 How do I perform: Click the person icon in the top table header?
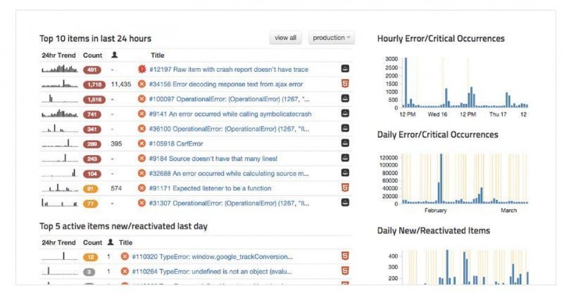[x=114, y=55]
